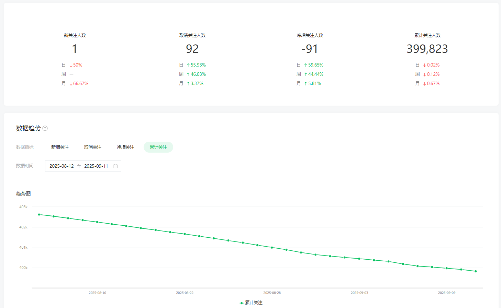Viewport: 501px width, 308px height.
Task: Click the data point above 2025-09-09 label
Action: (x=447, y=268)
